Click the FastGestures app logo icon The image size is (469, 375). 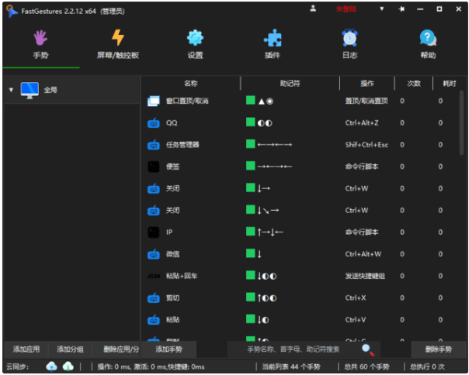[x=12, y=11]
